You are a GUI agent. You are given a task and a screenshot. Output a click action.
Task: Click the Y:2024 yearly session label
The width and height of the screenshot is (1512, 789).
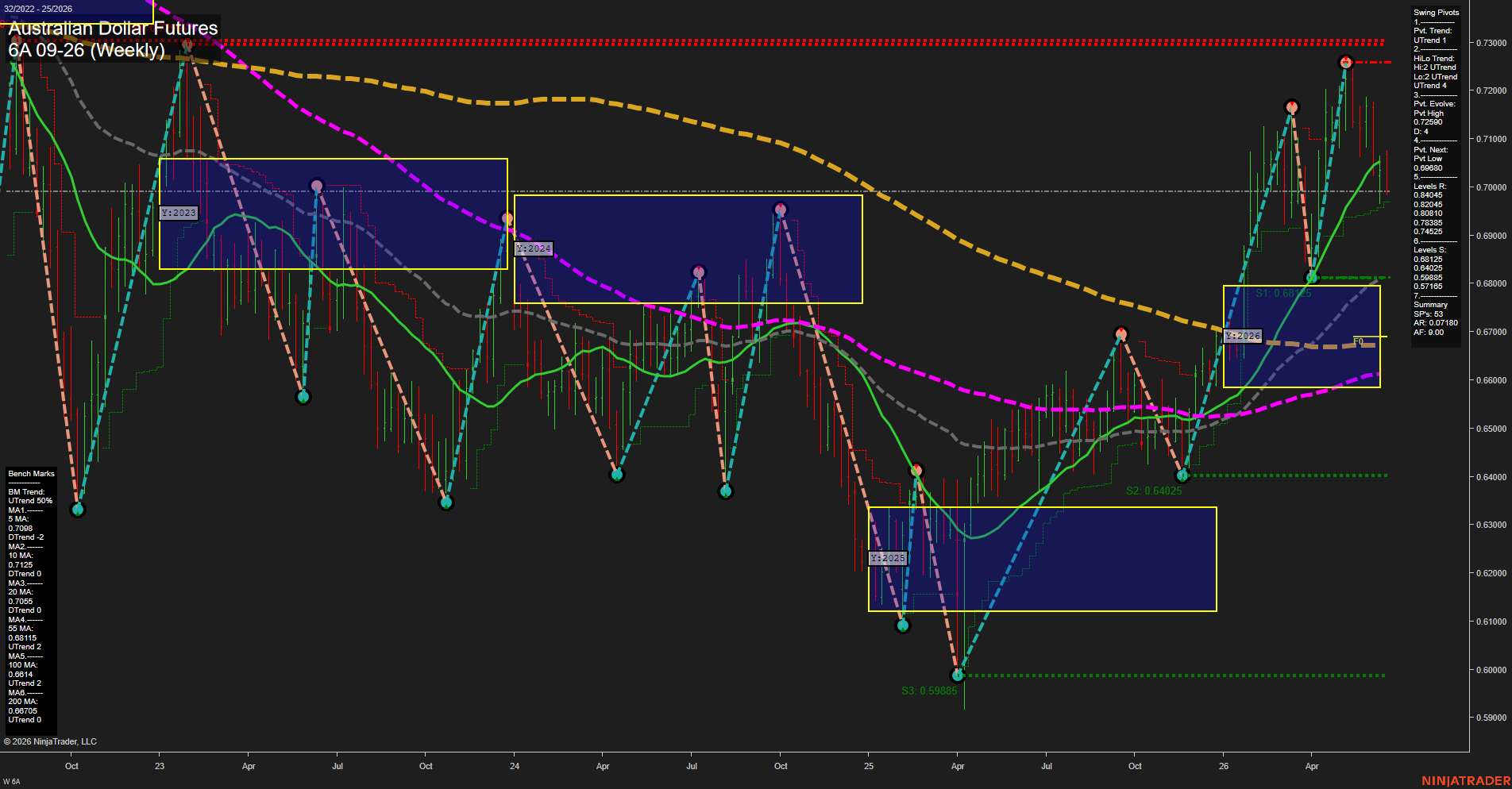pyautogui.click(x=534, y=248)
